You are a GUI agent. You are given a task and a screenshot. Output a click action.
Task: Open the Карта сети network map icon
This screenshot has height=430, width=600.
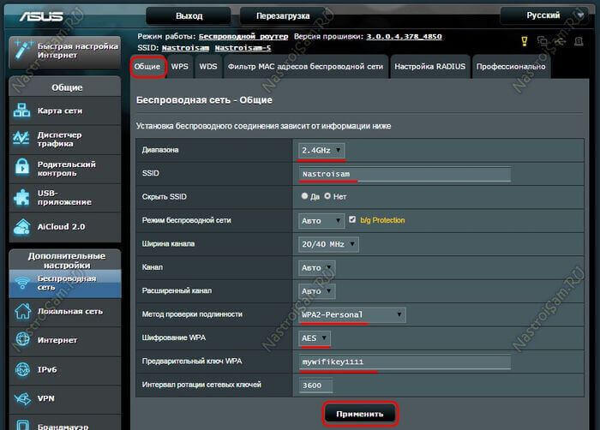coord(21,110)
